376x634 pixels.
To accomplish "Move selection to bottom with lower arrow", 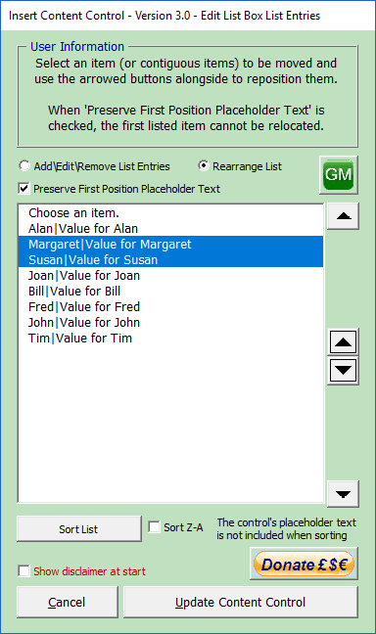I will click(x=343, y=494).
